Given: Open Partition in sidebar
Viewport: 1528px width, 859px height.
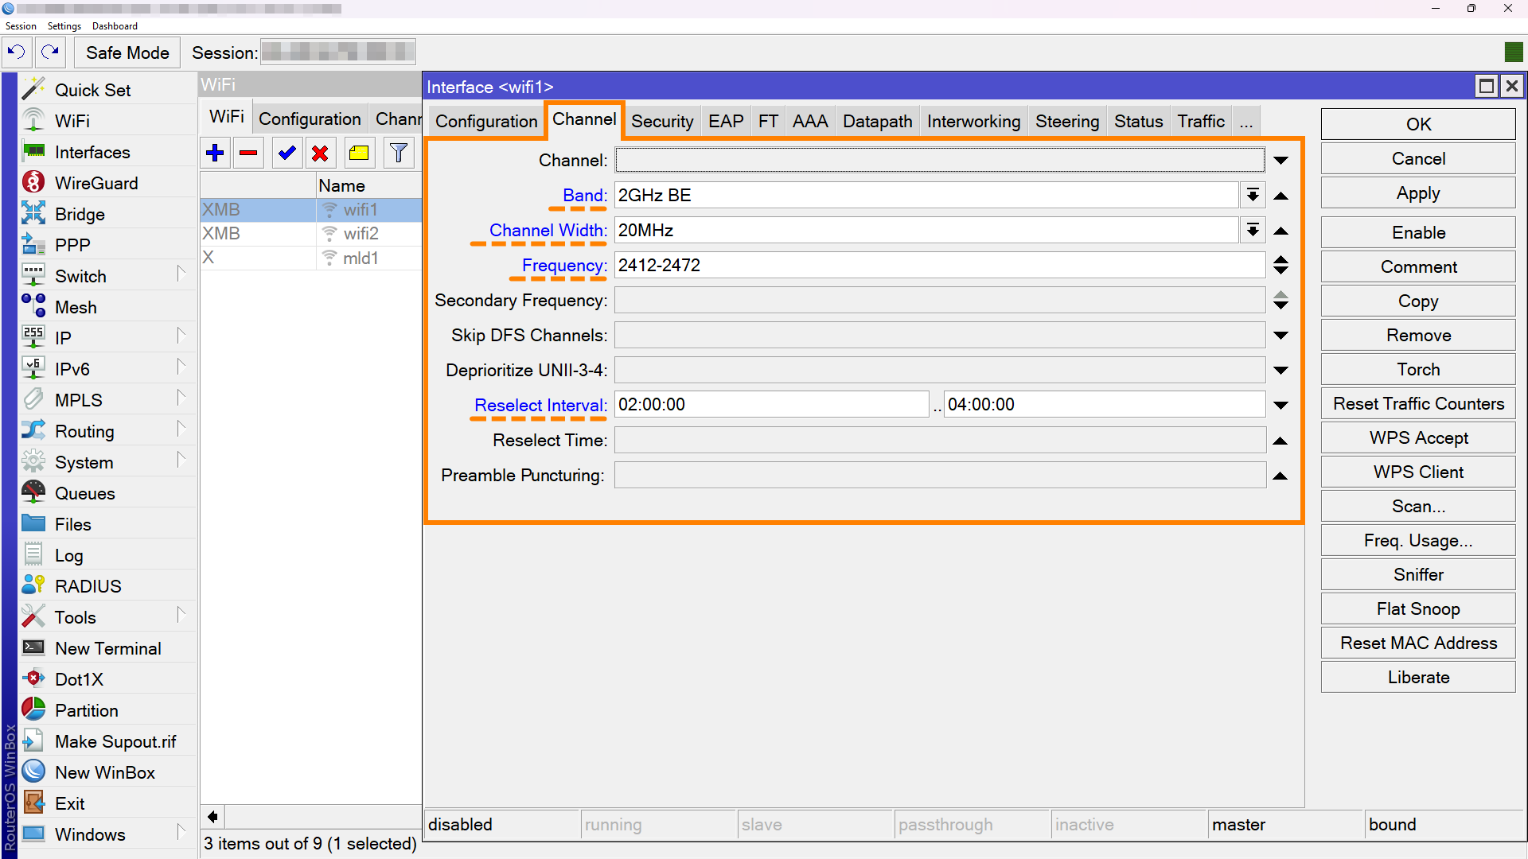Looking at the screenshot, I should pyautogui.click(x=107, y=710).
